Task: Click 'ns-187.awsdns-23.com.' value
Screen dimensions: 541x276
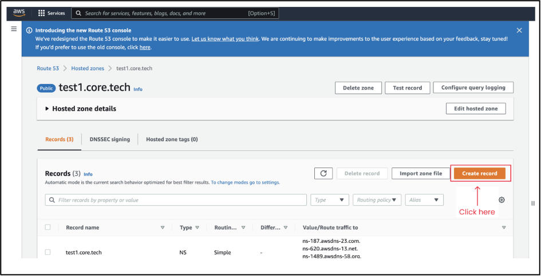Action: 331,241
